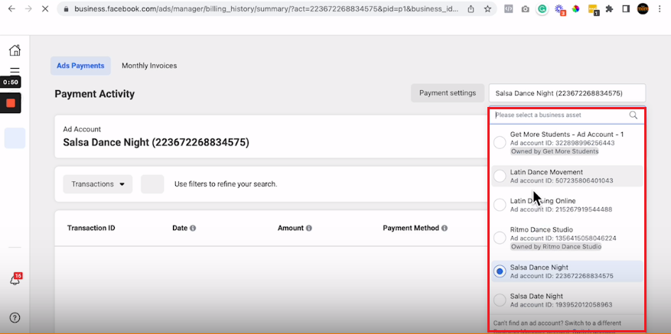Toggle the browser side panel icon
The image size is (671, 334).
pyautogui.click(x=626, y=8)
